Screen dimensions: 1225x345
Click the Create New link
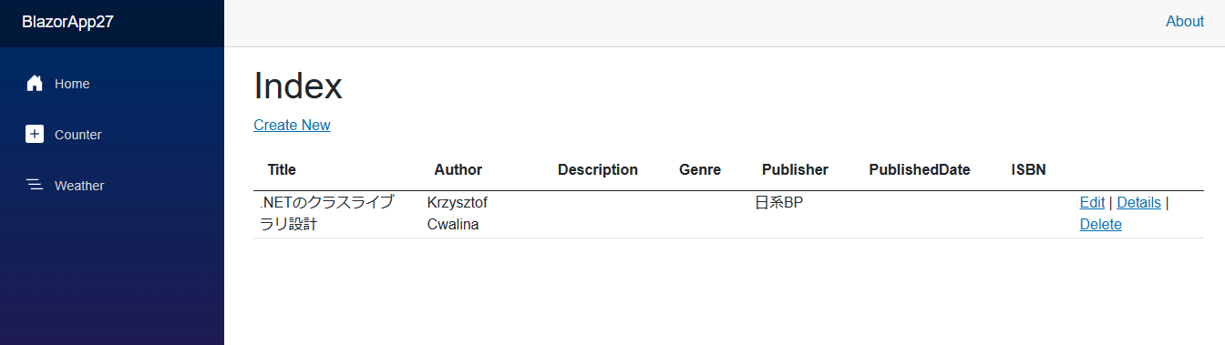point(292,125)
